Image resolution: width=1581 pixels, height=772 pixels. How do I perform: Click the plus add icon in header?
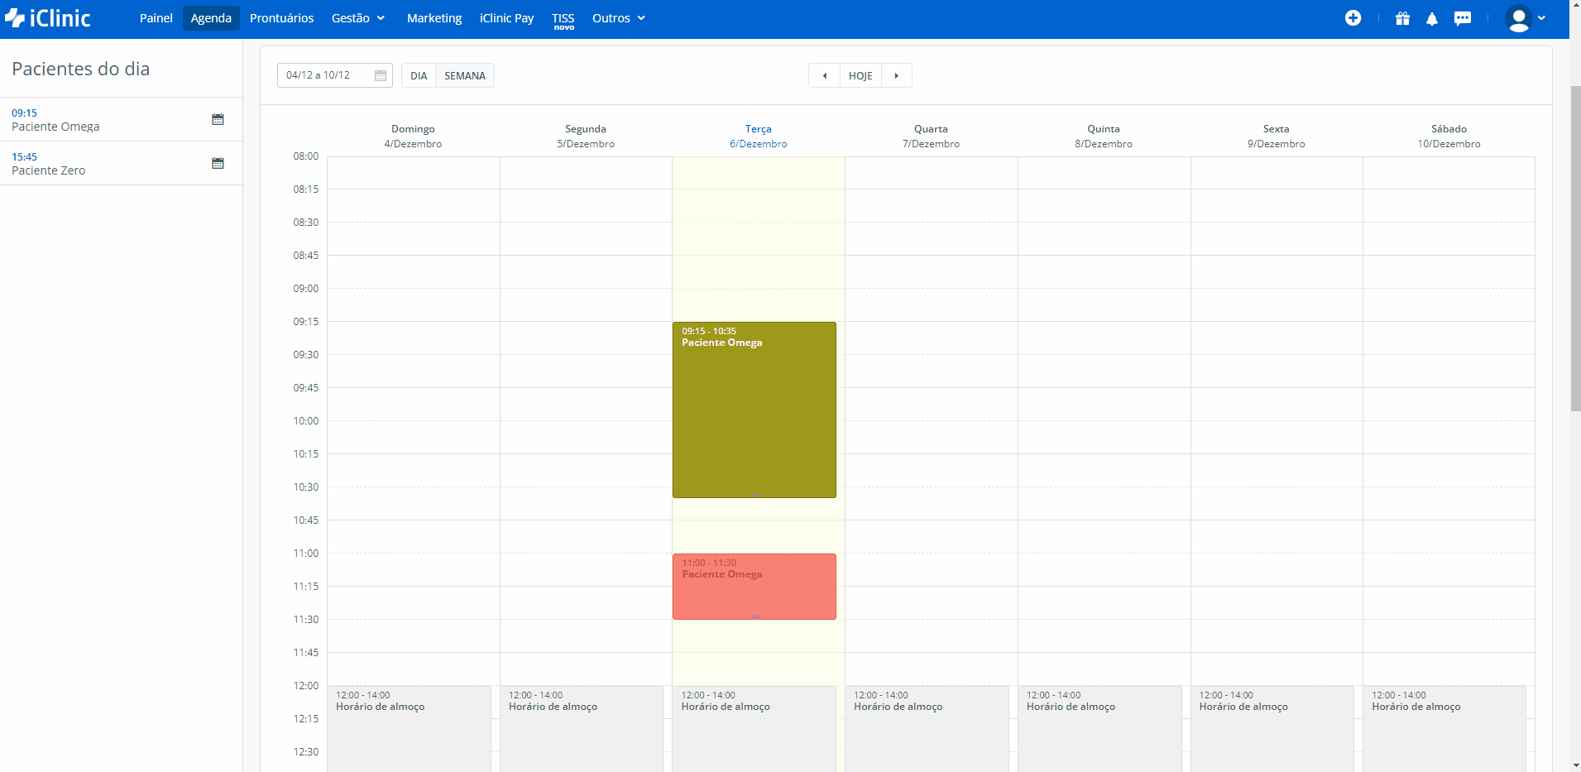tap(1353, 18)
